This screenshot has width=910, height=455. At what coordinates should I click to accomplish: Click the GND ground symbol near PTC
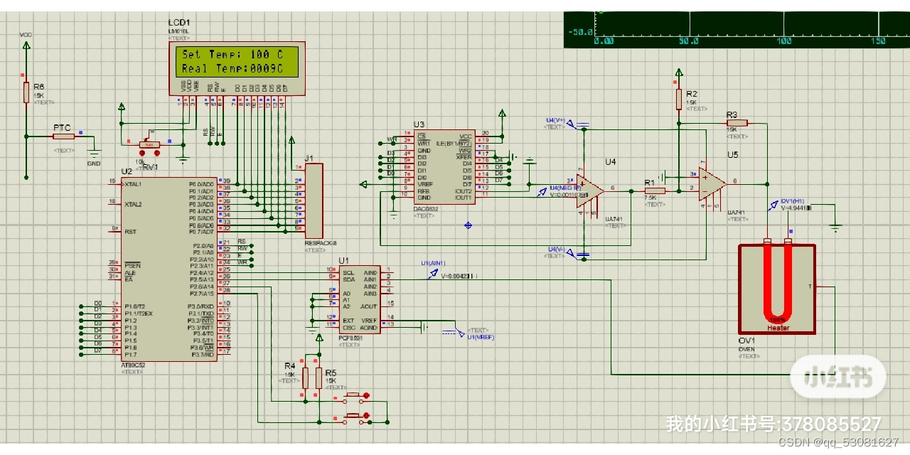(93, 152)
